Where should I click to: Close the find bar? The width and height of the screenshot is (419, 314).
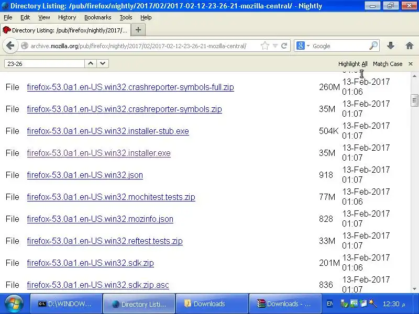tap(411, 64)
